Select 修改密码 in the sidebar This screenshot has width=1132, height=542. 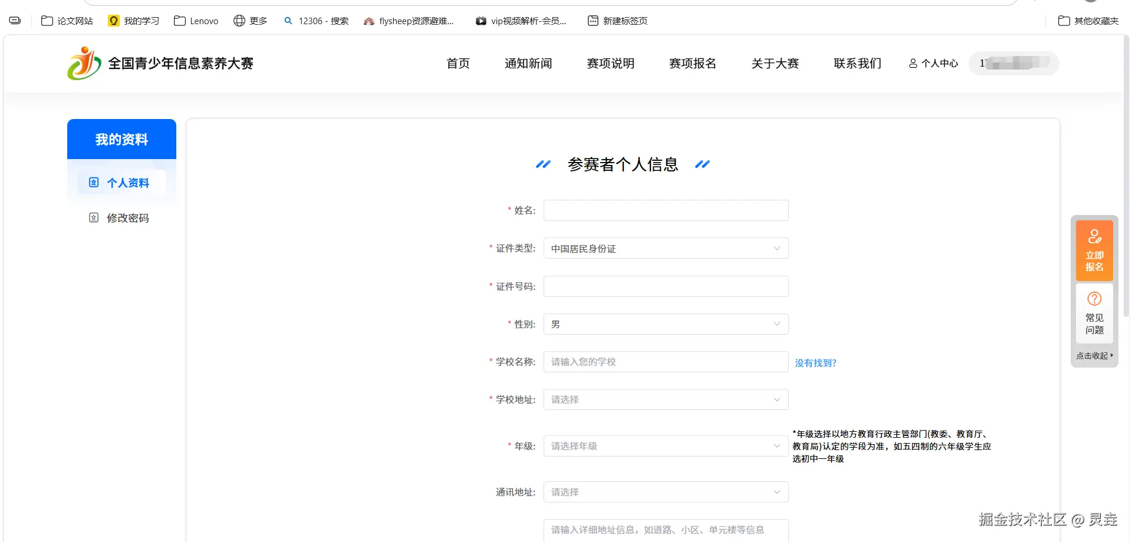click(x=121, y=218)
